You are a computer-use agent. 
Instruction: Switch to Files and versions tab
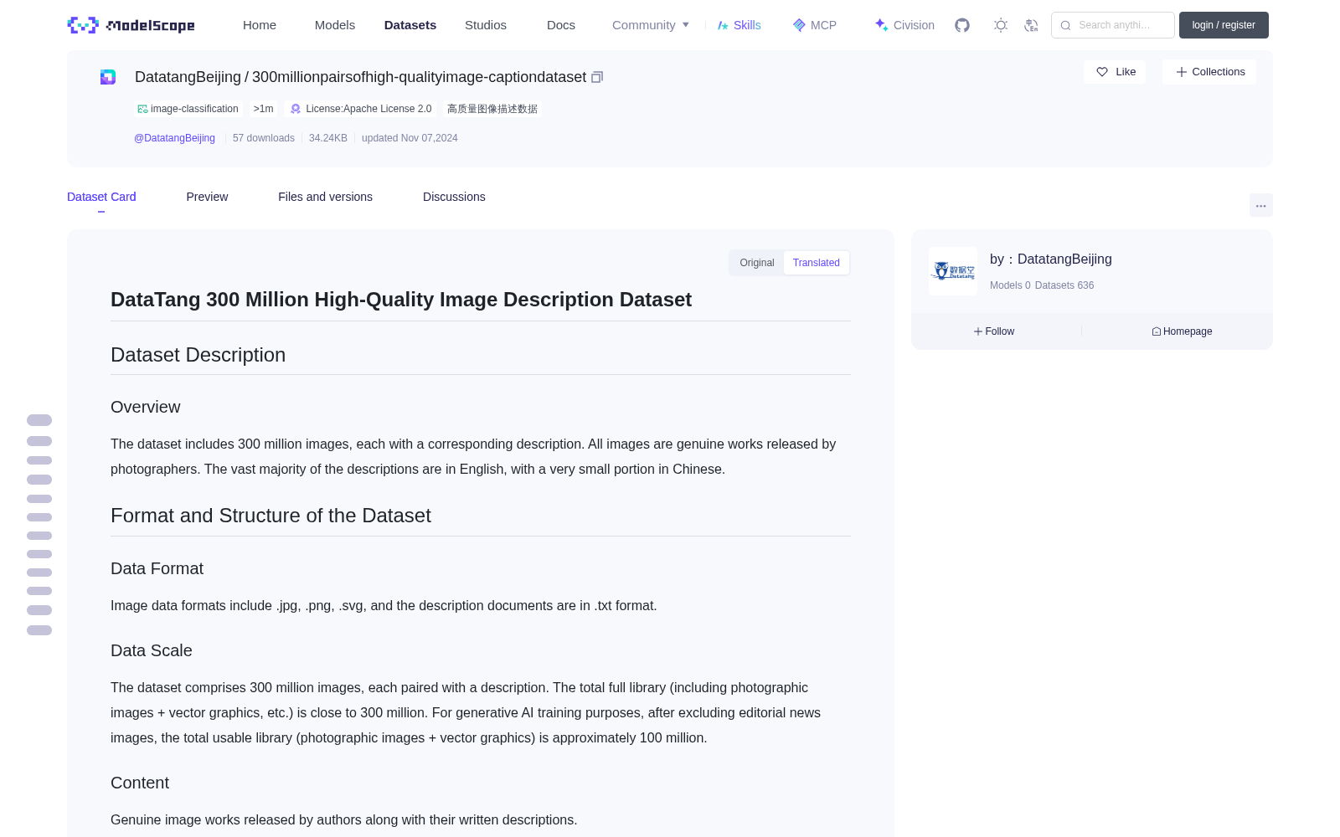325,197
